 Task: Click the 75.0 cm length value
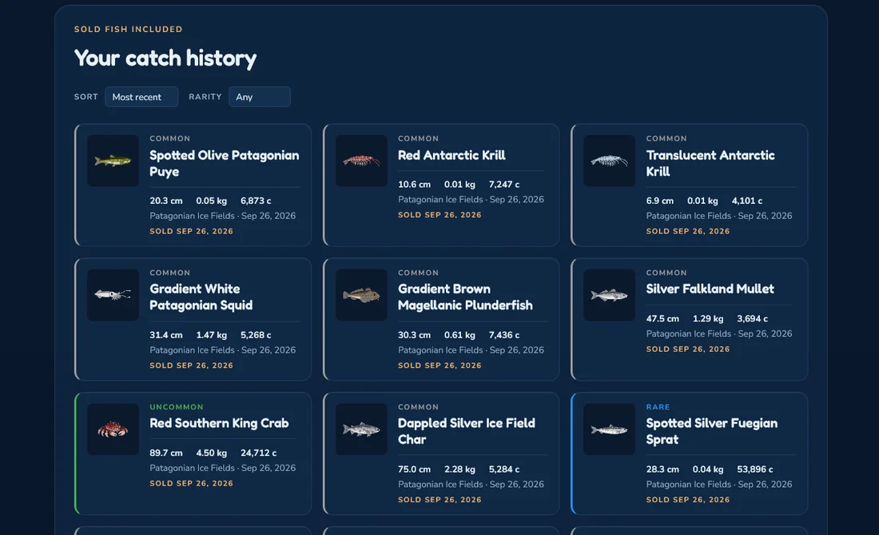(414, 469)
